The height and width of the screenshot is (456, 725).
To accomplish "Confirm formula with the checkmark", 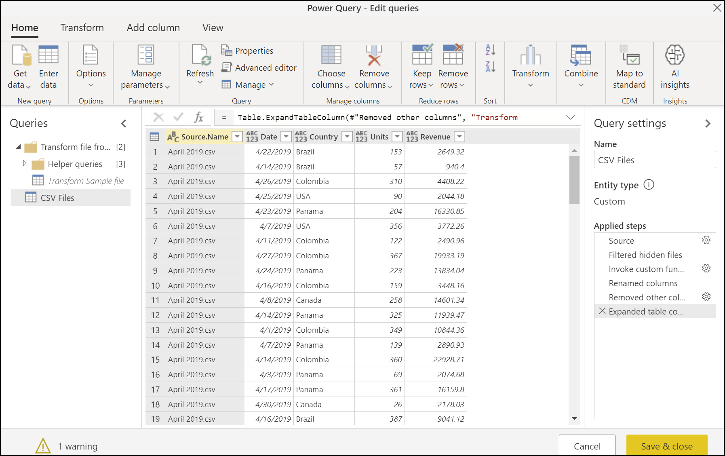I will [x=178, y=117].
